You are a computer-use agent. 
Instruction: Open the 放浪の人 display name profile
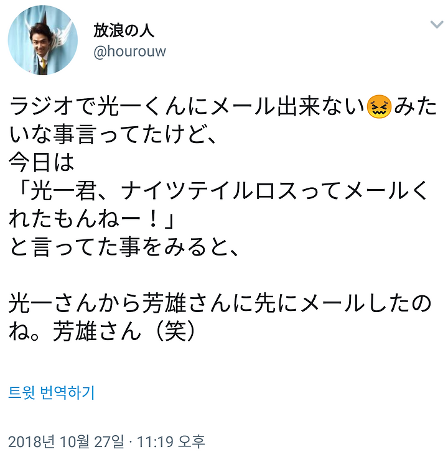pos(124,30)
